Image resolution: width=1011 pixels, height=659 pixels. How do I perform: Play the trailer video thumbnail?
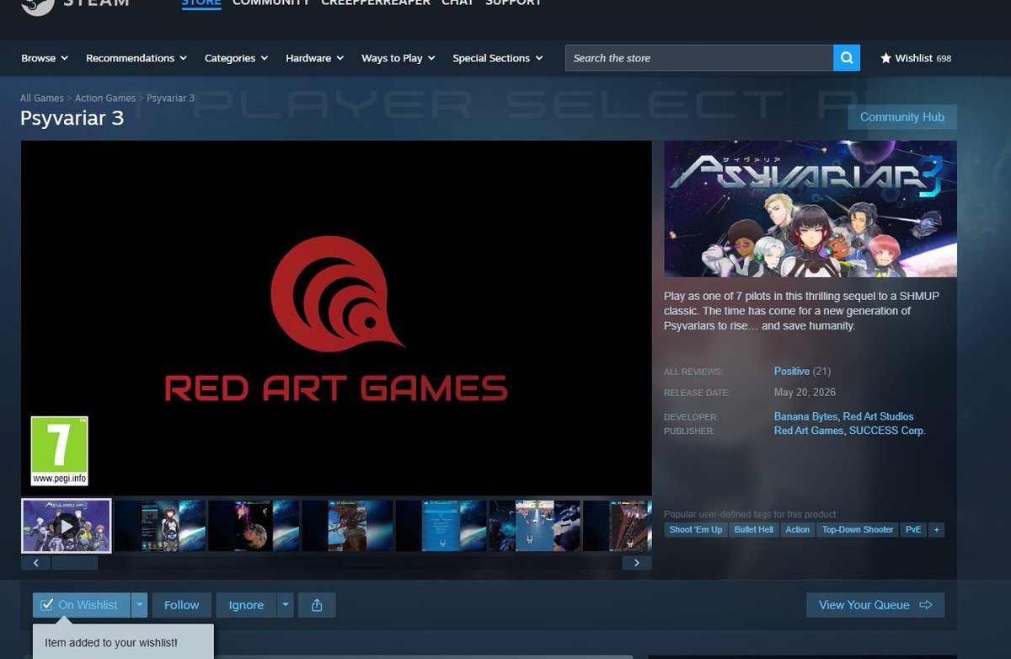[67, 526]
